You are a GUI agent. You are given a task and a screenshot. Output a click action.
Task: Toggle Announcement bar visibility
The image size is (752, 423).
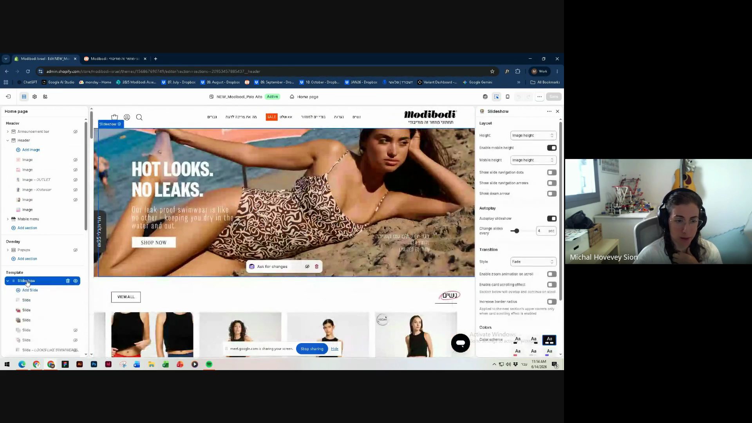(x=75, y=132)
